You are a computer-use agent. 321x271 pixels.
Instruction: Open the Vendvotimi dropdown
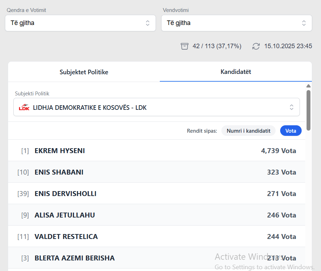(237, 23)
